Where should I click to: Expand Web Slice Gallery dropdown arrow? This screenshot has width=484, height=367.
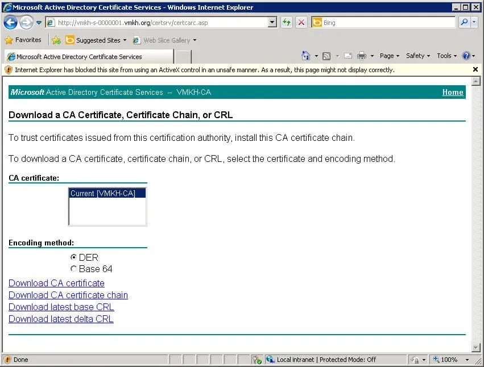click(x=195, y=40)
